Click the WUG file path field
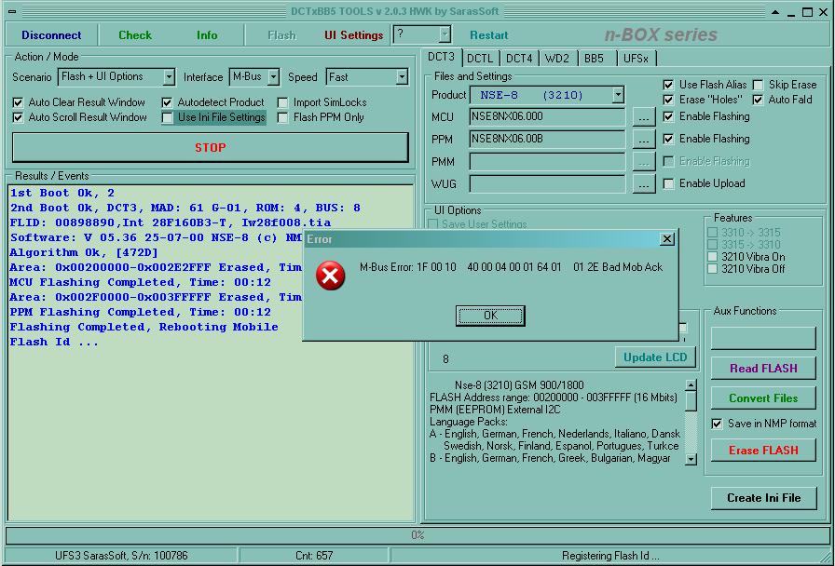Screen dimensions: 835x566 (547, 184)
